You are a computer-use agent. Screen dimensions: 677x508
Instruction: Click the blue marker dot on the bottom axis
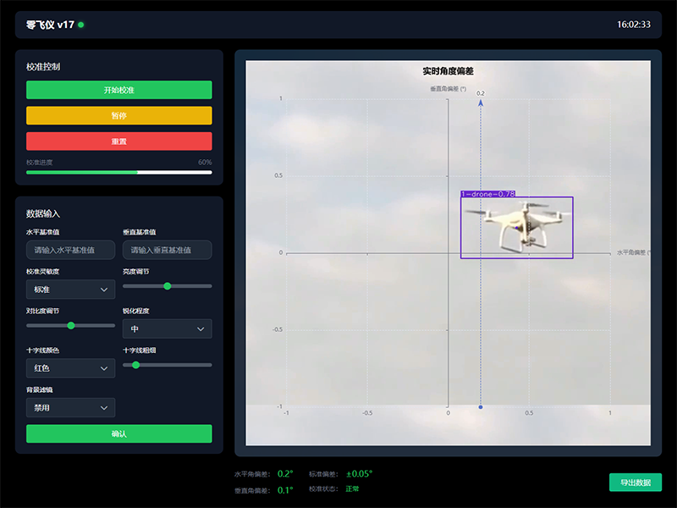pos(481,407)
